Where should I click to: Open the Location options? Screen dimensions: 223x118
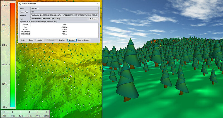[x=40, y=40]
